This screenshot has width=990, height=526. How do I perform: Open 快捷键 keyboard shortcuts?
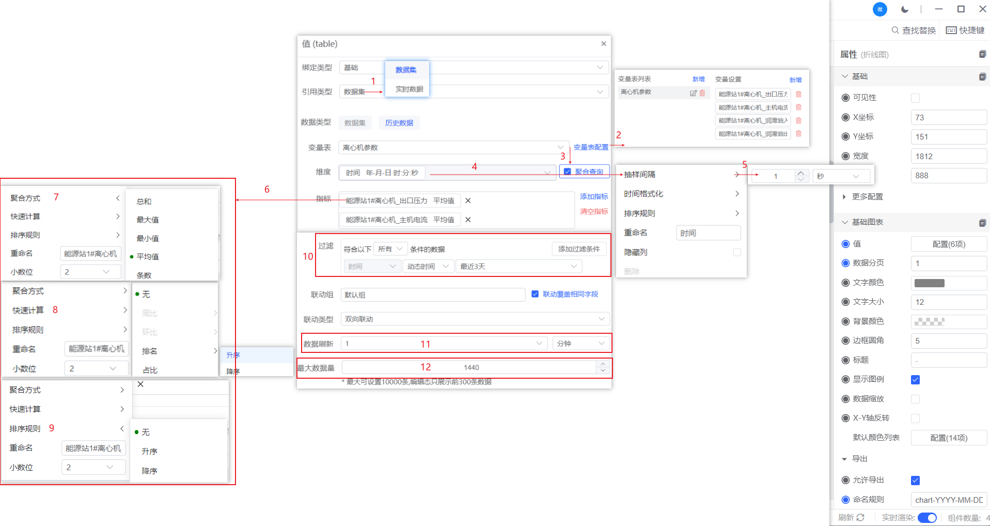pos(965,30)
